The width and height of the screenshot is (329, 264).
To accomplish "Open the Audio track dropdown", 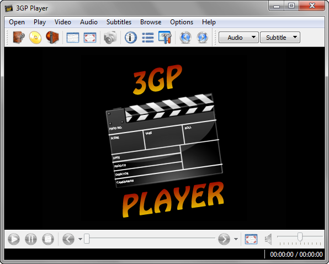I will tap(238, 38).
